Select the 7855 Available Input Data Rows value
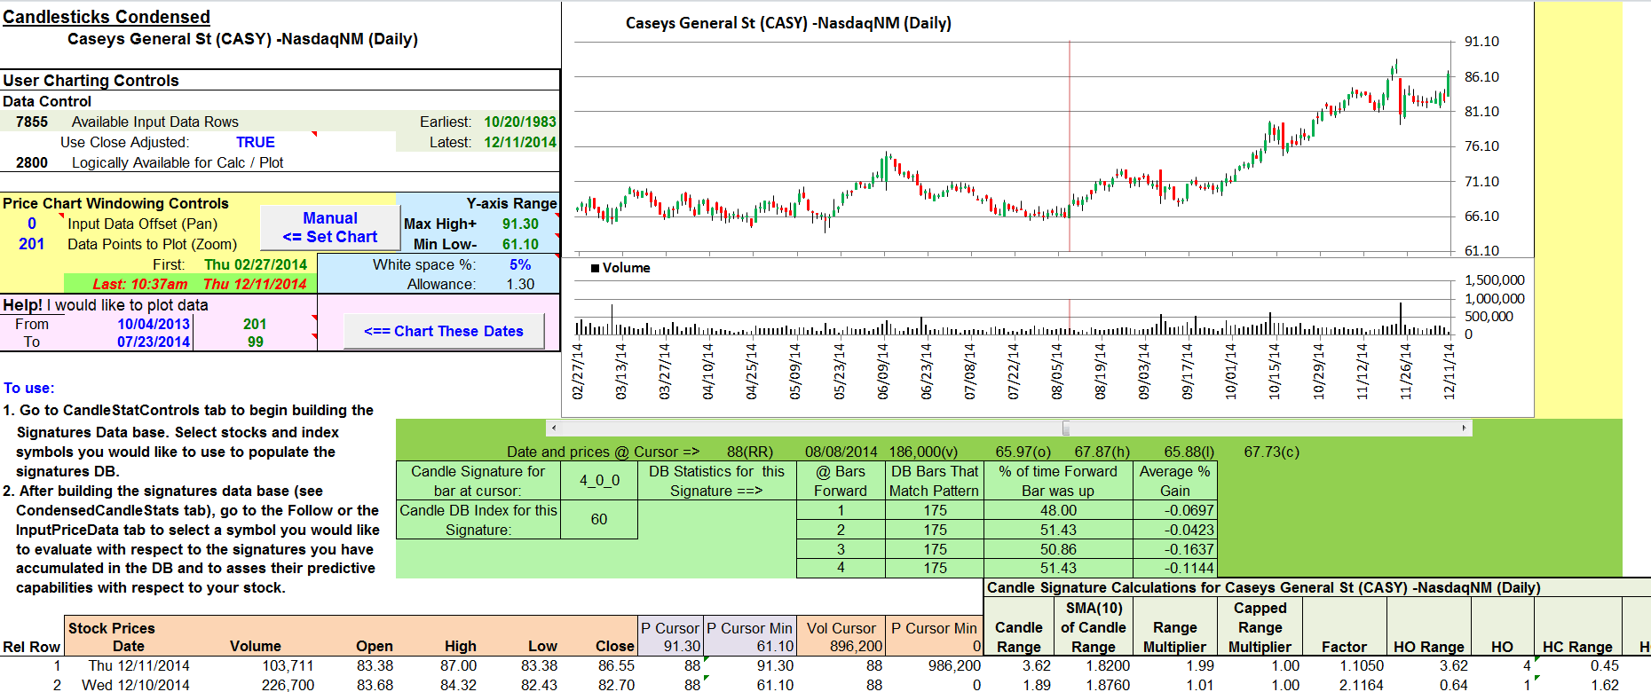 [x=32, y=122]
